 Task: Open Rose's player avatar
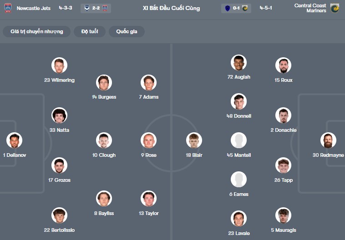click(148, 140)
